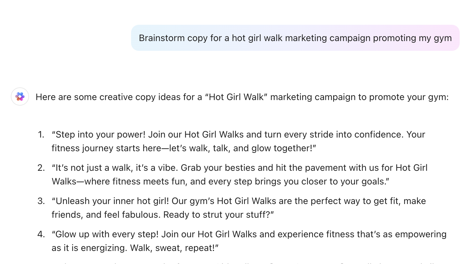Click list number 2 marker
The width and height of the screenshot is (476, 264).
click(x=41, y=168)
